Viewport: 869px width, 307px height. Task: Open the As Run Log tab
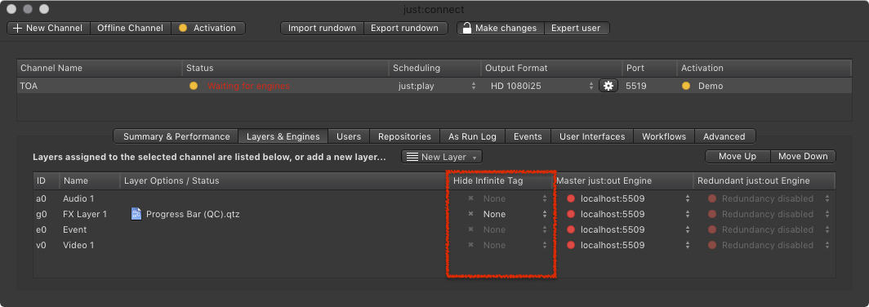click(473, 136)
